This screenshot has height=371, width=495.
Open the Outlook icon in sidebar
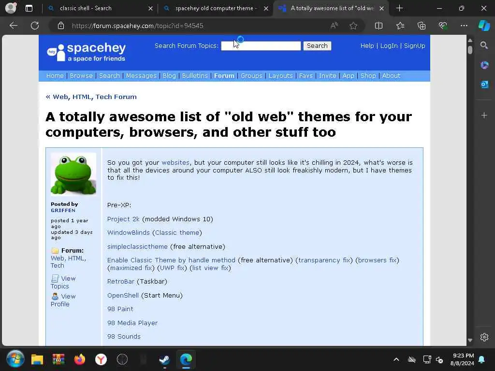(484, 85)
